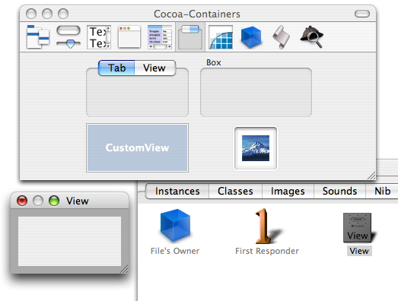Switch to the Instances tab
This screenshot has width=398, height=301.
177,192
